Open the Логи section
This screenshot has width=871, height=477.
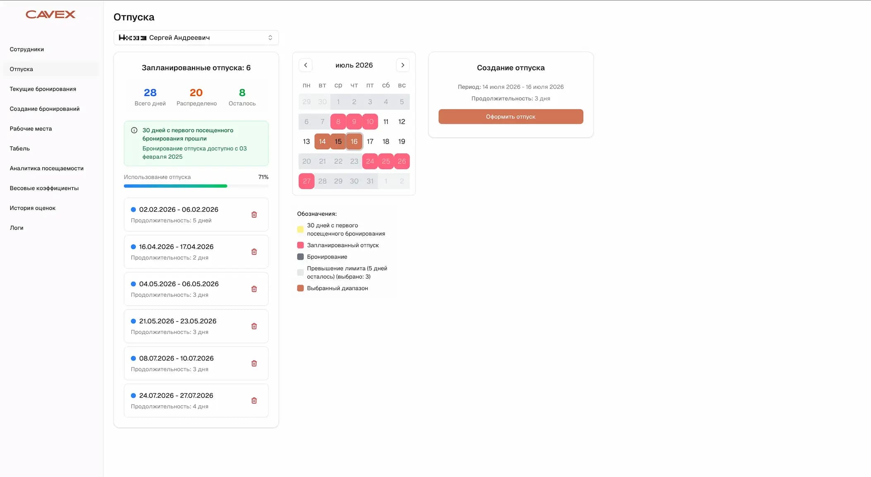pos(16,228)
